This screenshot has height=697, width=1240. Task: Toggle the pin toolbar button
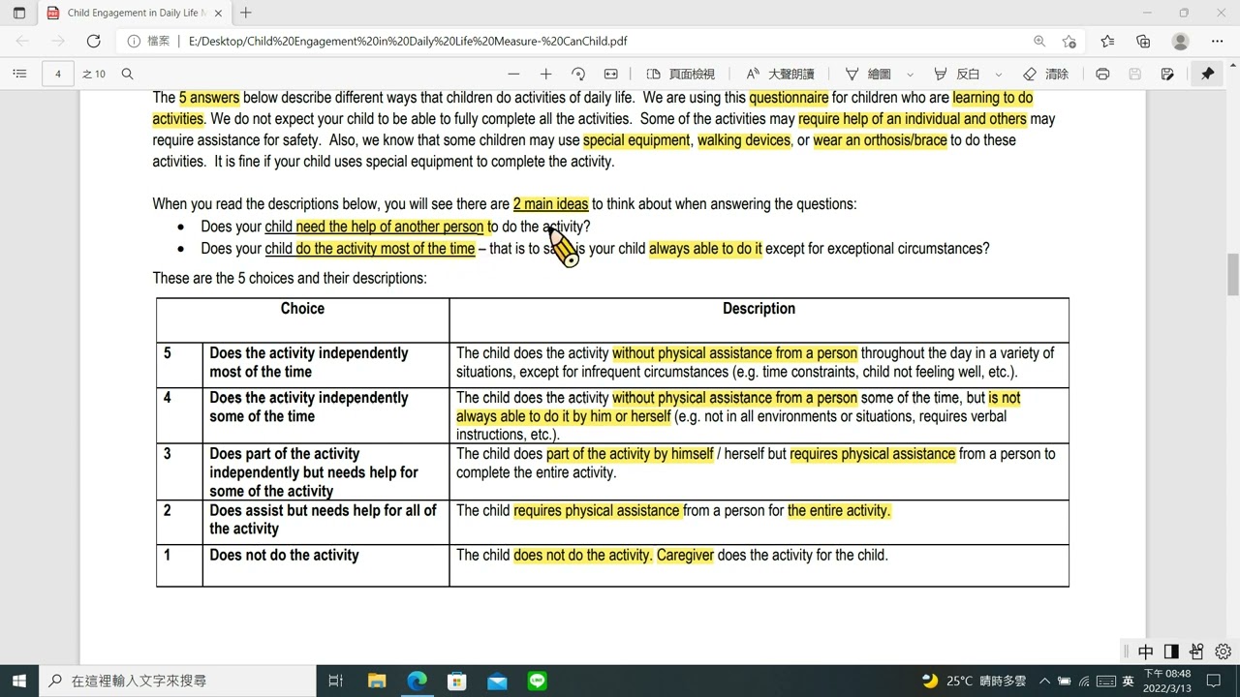[x=1208, y=74]
